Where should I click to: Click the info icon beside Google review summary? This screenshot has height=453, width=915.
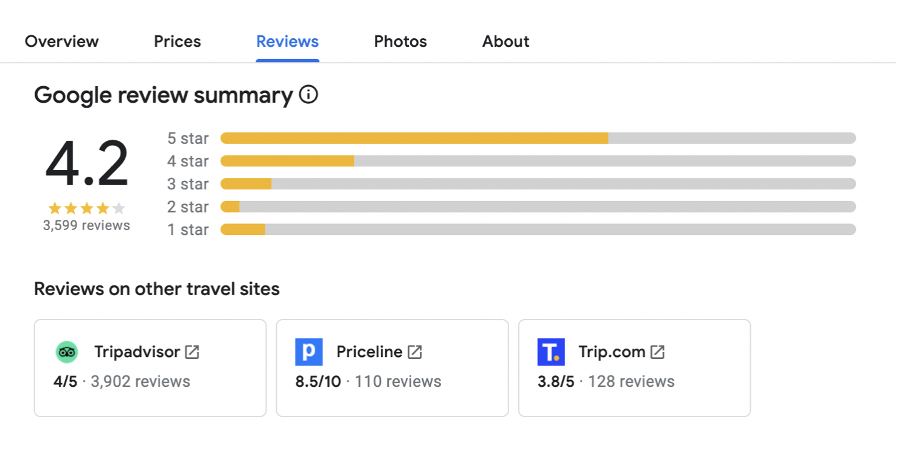coord(308,95)
